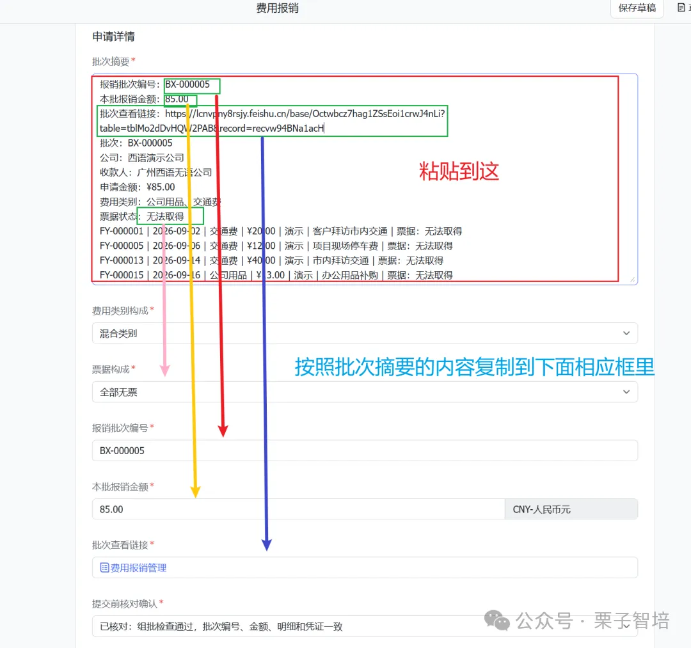Click the 费用类别构成 field label
Screen dimensions: 691x648
tap(120, 310)
